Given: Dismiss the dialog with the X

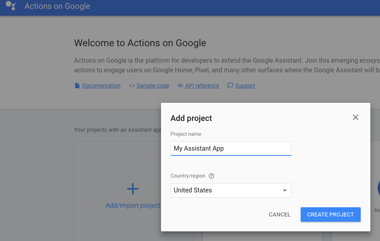Looking at the screenshot, I should pos(355,117).
